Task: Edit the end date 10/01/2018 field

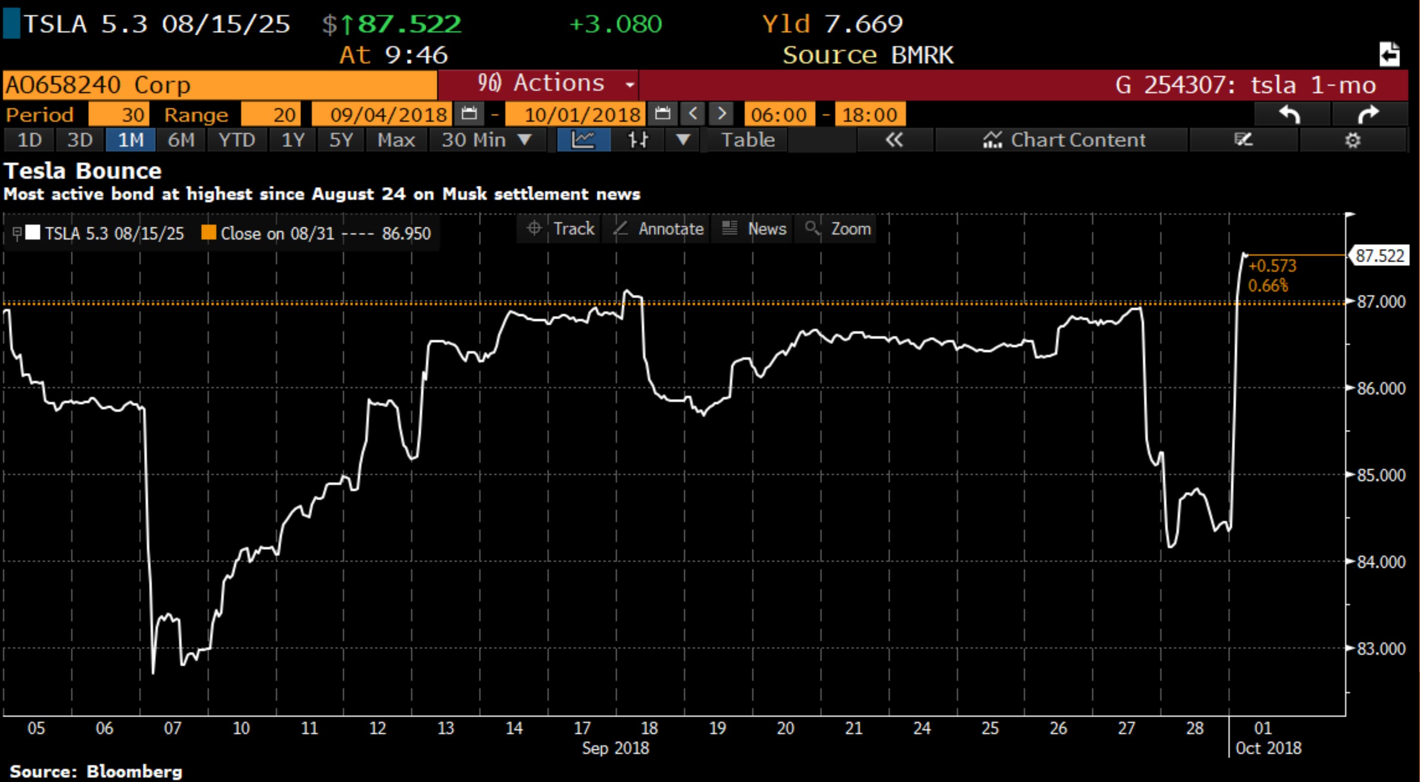Action: pos(576,115)
